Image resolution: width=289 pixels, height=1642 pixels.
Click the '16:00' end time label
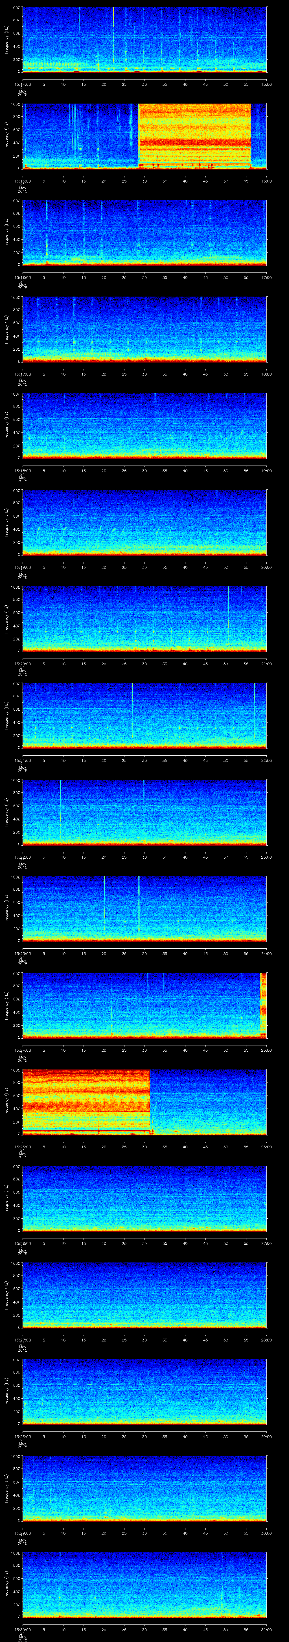pos(266,181)
